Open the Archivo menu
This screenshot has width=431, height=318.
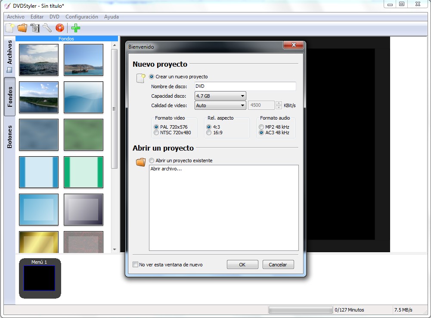(16, 17)
